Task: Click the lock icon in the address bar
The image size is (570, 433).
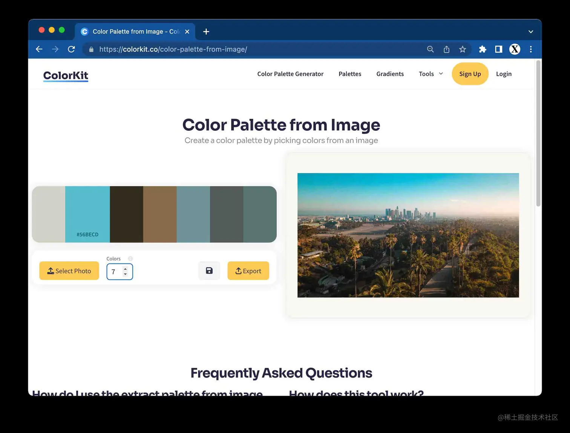Action: (x=91, y=49)
